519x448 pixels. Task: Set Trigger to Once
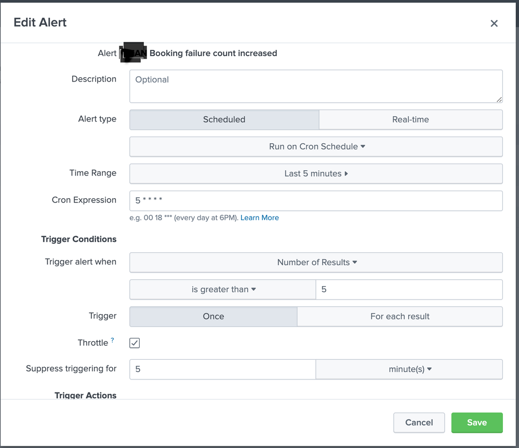coord(213,317)
